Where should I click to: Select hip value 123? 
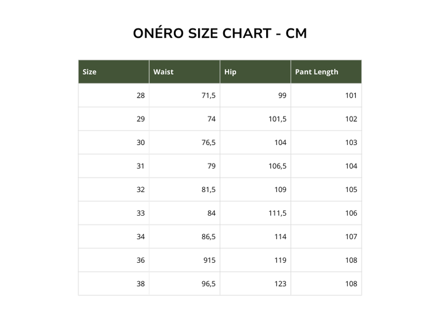tap(280, 284)
